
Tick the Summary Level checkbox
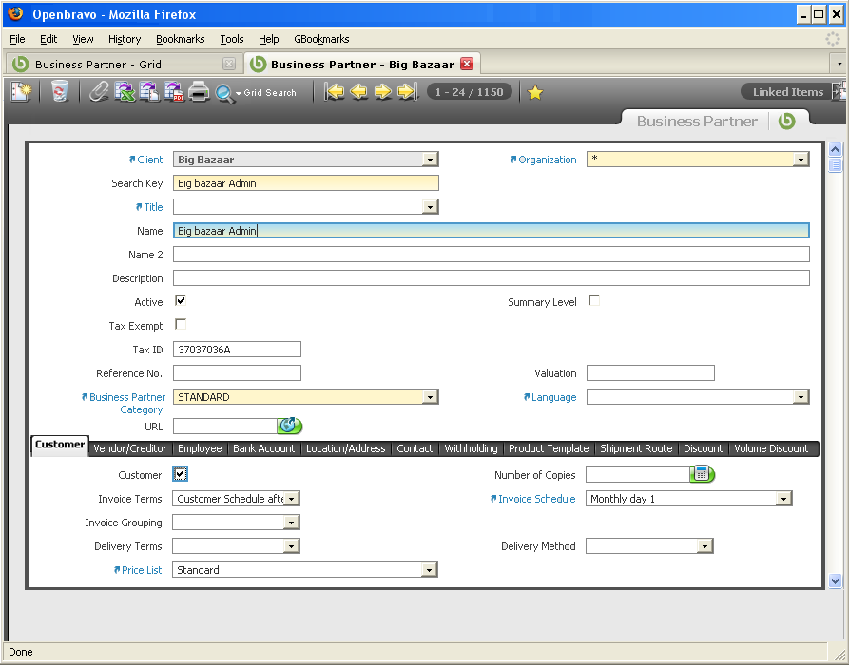[x=594, y=301]
